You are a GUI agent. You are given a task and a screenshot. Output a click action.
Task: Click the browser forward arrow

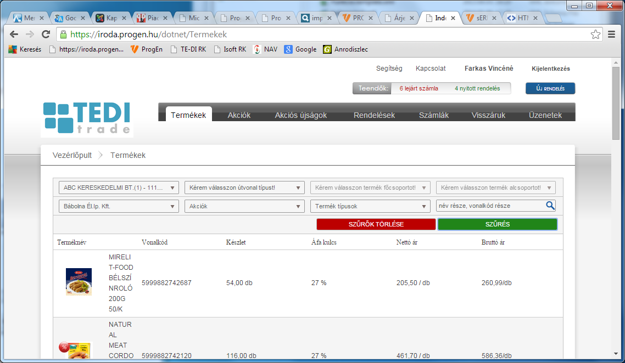pyautogui.click(x=30, y=34)
